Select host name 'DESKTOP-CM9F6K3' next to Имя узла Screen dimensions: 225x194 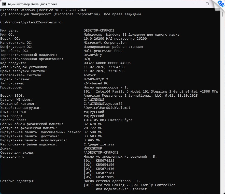[x=99, y=31]
